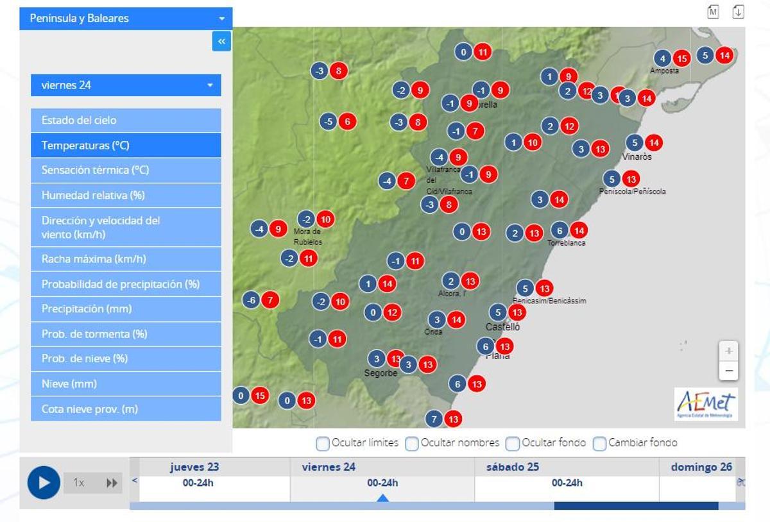Click the download arrow icon
The height and width of the screenshot is (522, 770).
[738, 12]
